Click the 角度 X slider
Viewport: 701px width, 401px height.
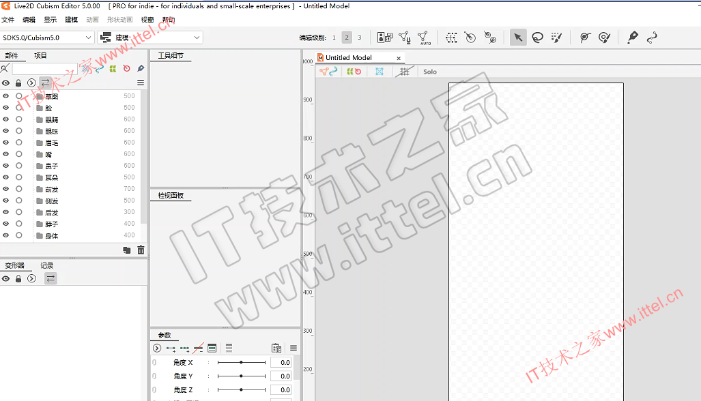[x=242, y=363]
